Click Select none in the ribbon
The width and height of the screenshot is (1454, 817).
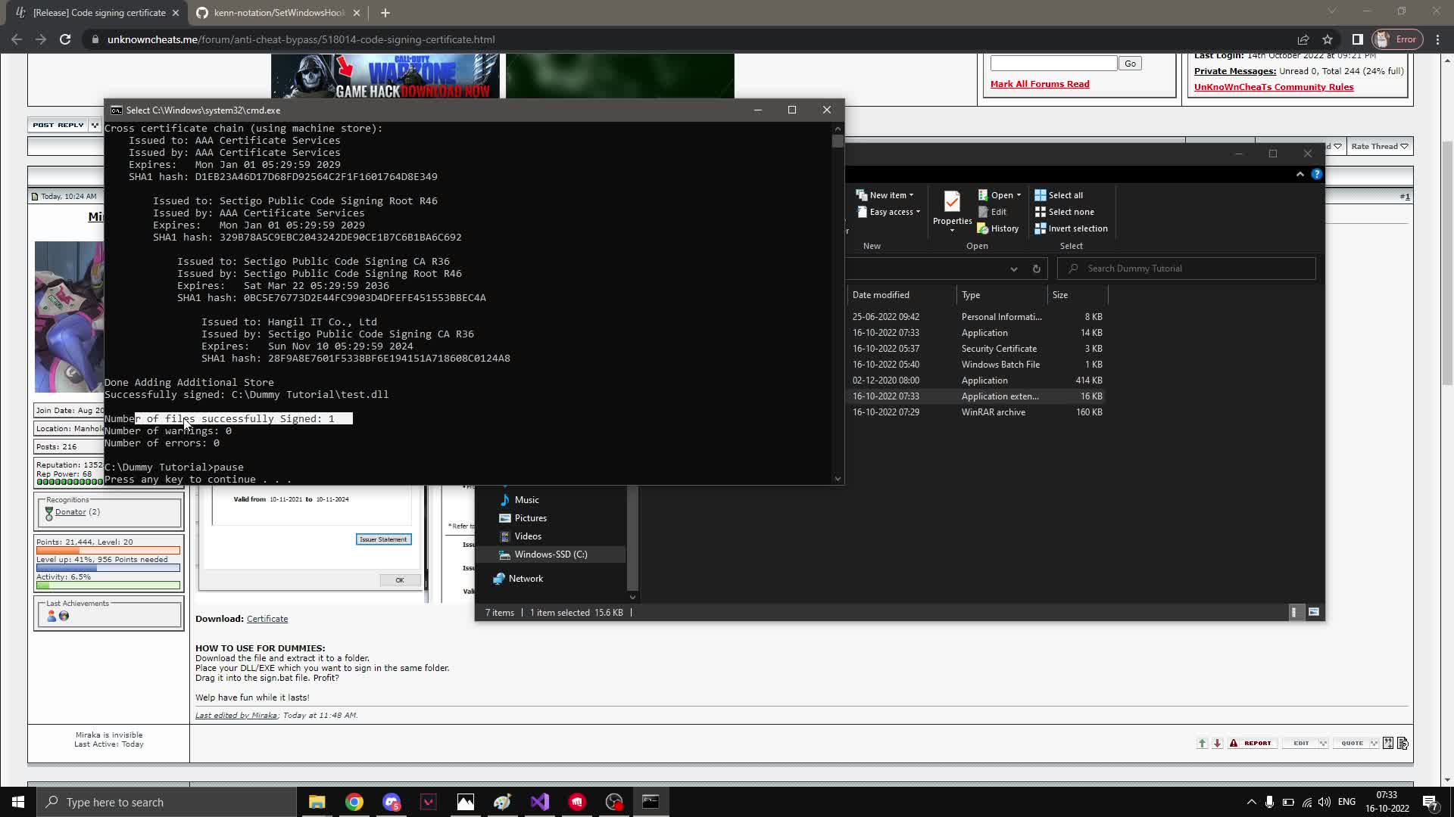point(1064,212)
